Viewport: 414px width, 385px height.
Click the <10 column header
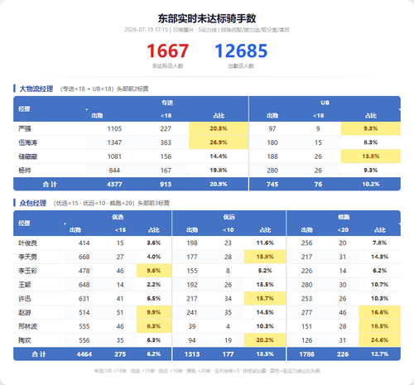228,230
